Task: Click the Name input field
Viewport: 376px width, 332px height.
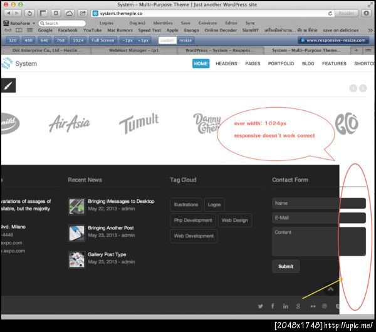Action: click(x=319, y=204)
